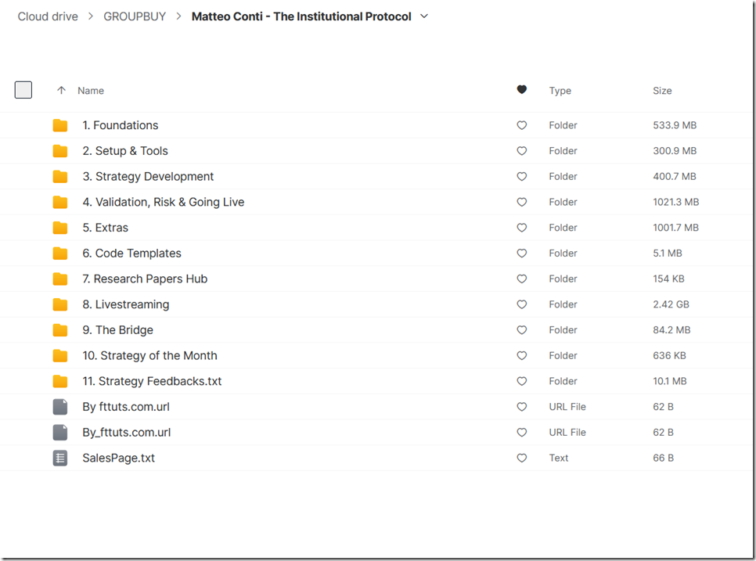Toggle the heart on 9. The Bridge
The width and height of the screenshot is (756, 561).
(x=522, y=330)
